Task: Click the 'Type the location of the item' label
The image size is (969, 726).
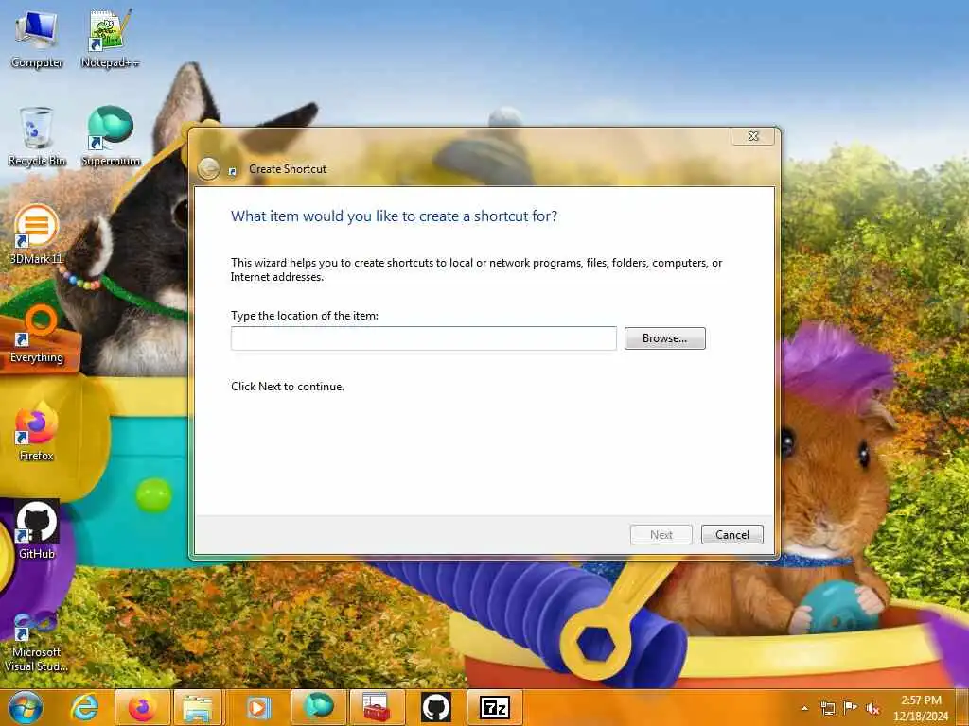Action: coord(305,316)
